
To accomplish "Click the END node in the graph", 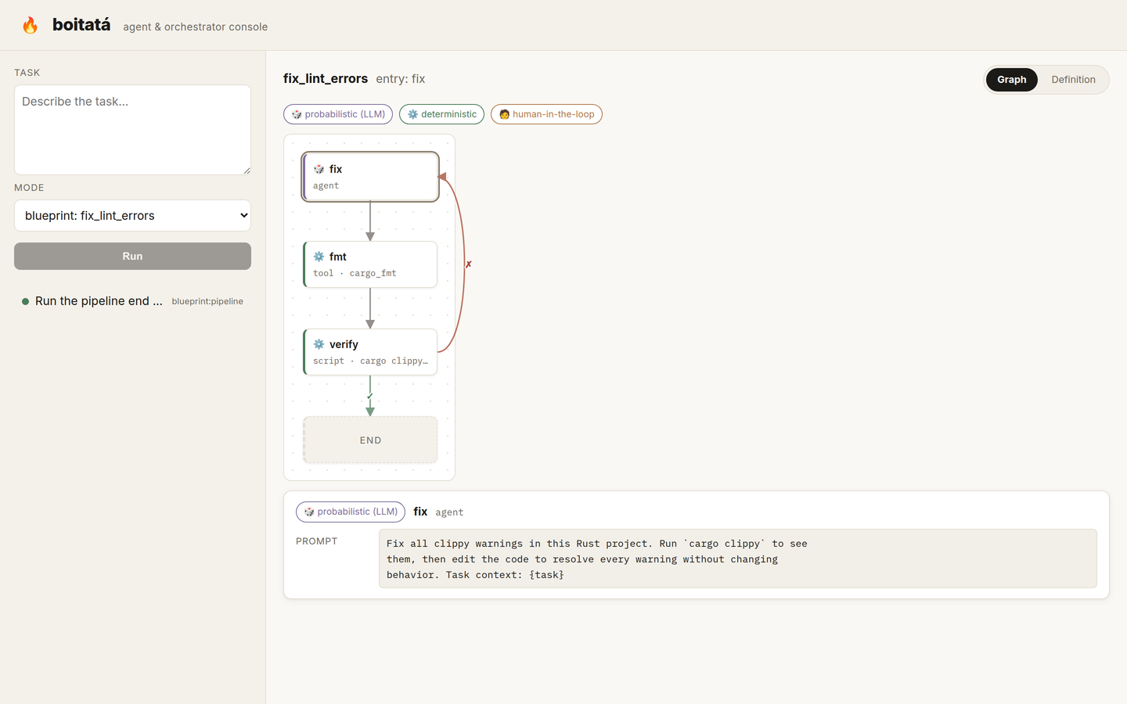I will (370, 440).
